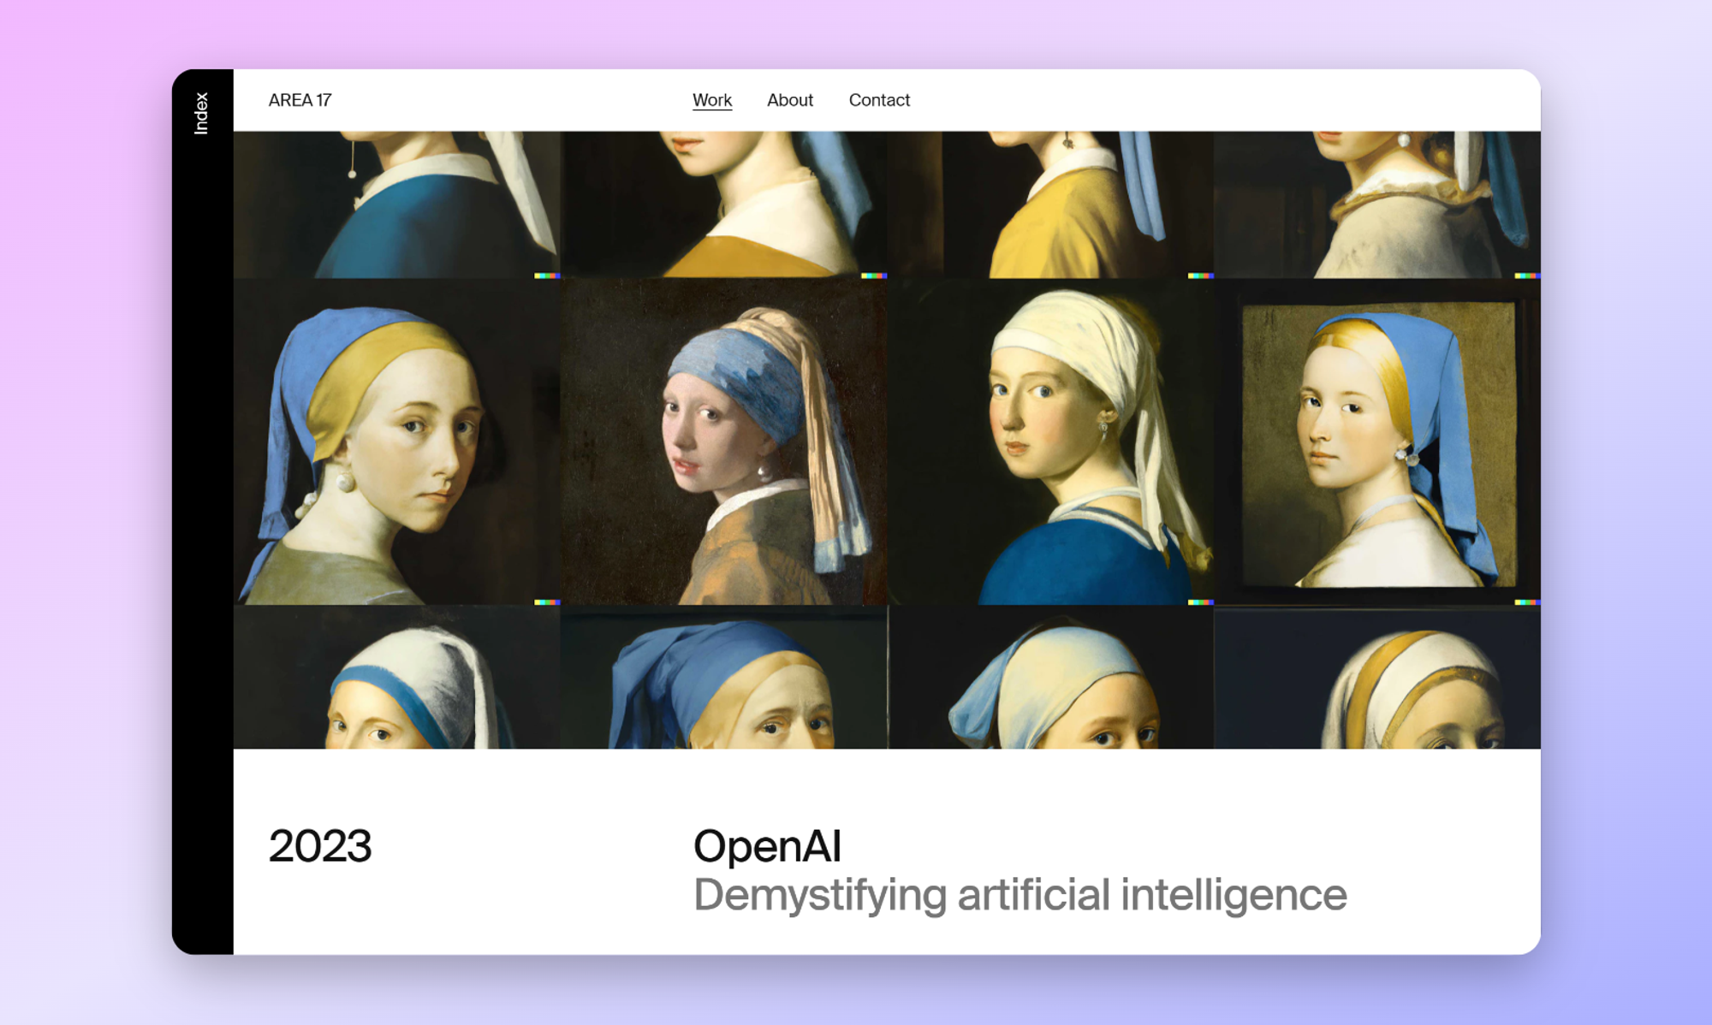Select bottom-row portrait with gold and cream headband
1712x1025 pixels.
1377,678
